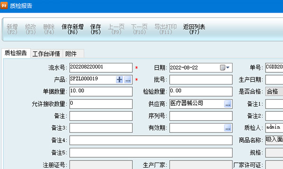The height and width of the screenshot is (169, 283).
Task: Click the plus icon in 产品 field
Action: tap(119, 79)
